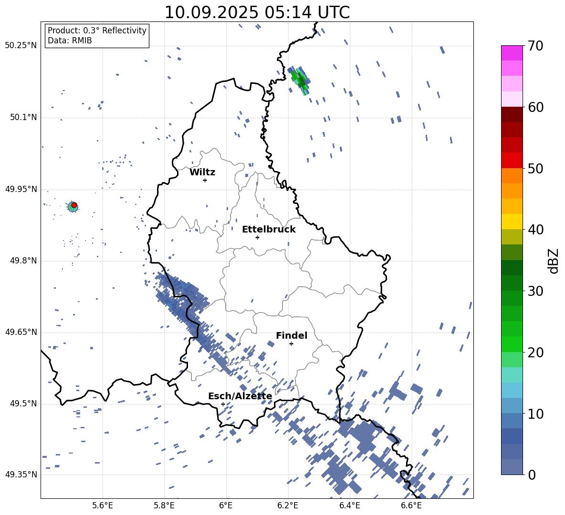
Task: Click the 5.8°E longitude label
Action: click(x=164, y=506)
